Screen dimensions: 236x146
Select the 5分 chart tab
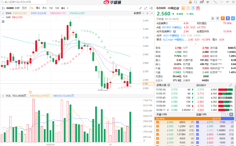57,8
